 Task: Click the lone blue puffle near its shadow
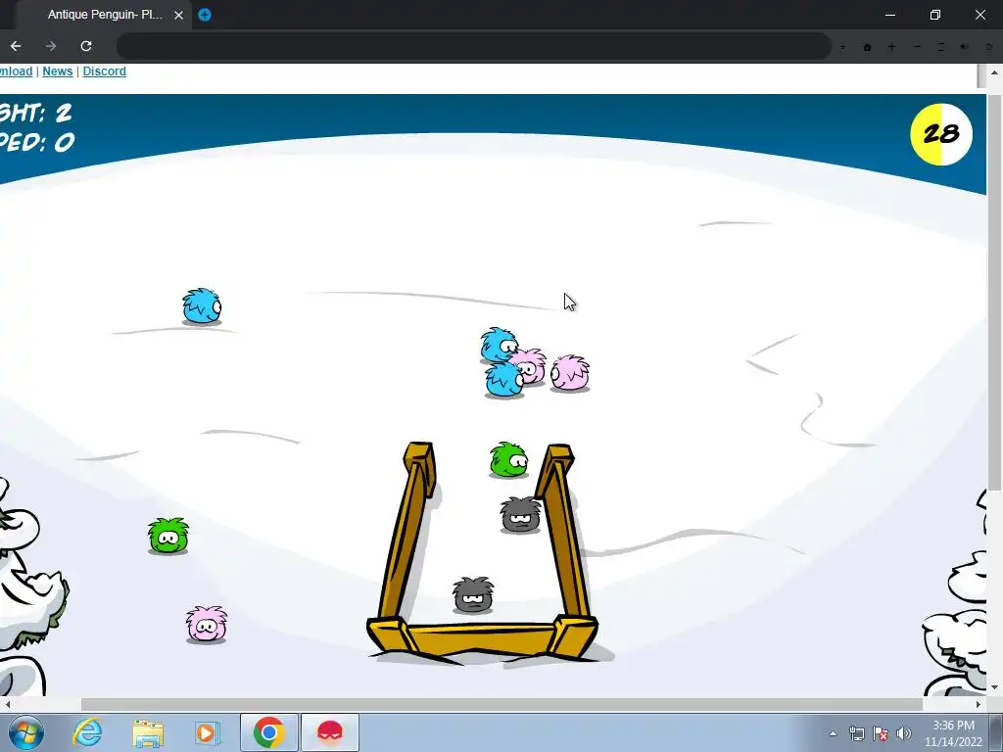[x=202, y=305]
